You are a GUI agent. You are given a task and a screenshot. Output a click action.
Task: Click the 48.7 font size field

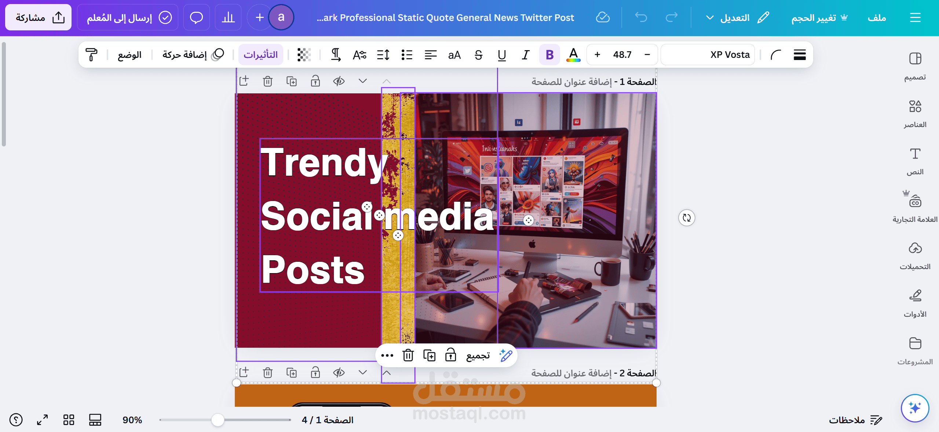click(622, 55)
